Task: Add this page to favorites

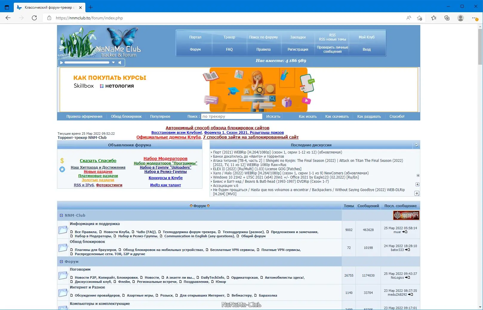Action: point(419,18)
